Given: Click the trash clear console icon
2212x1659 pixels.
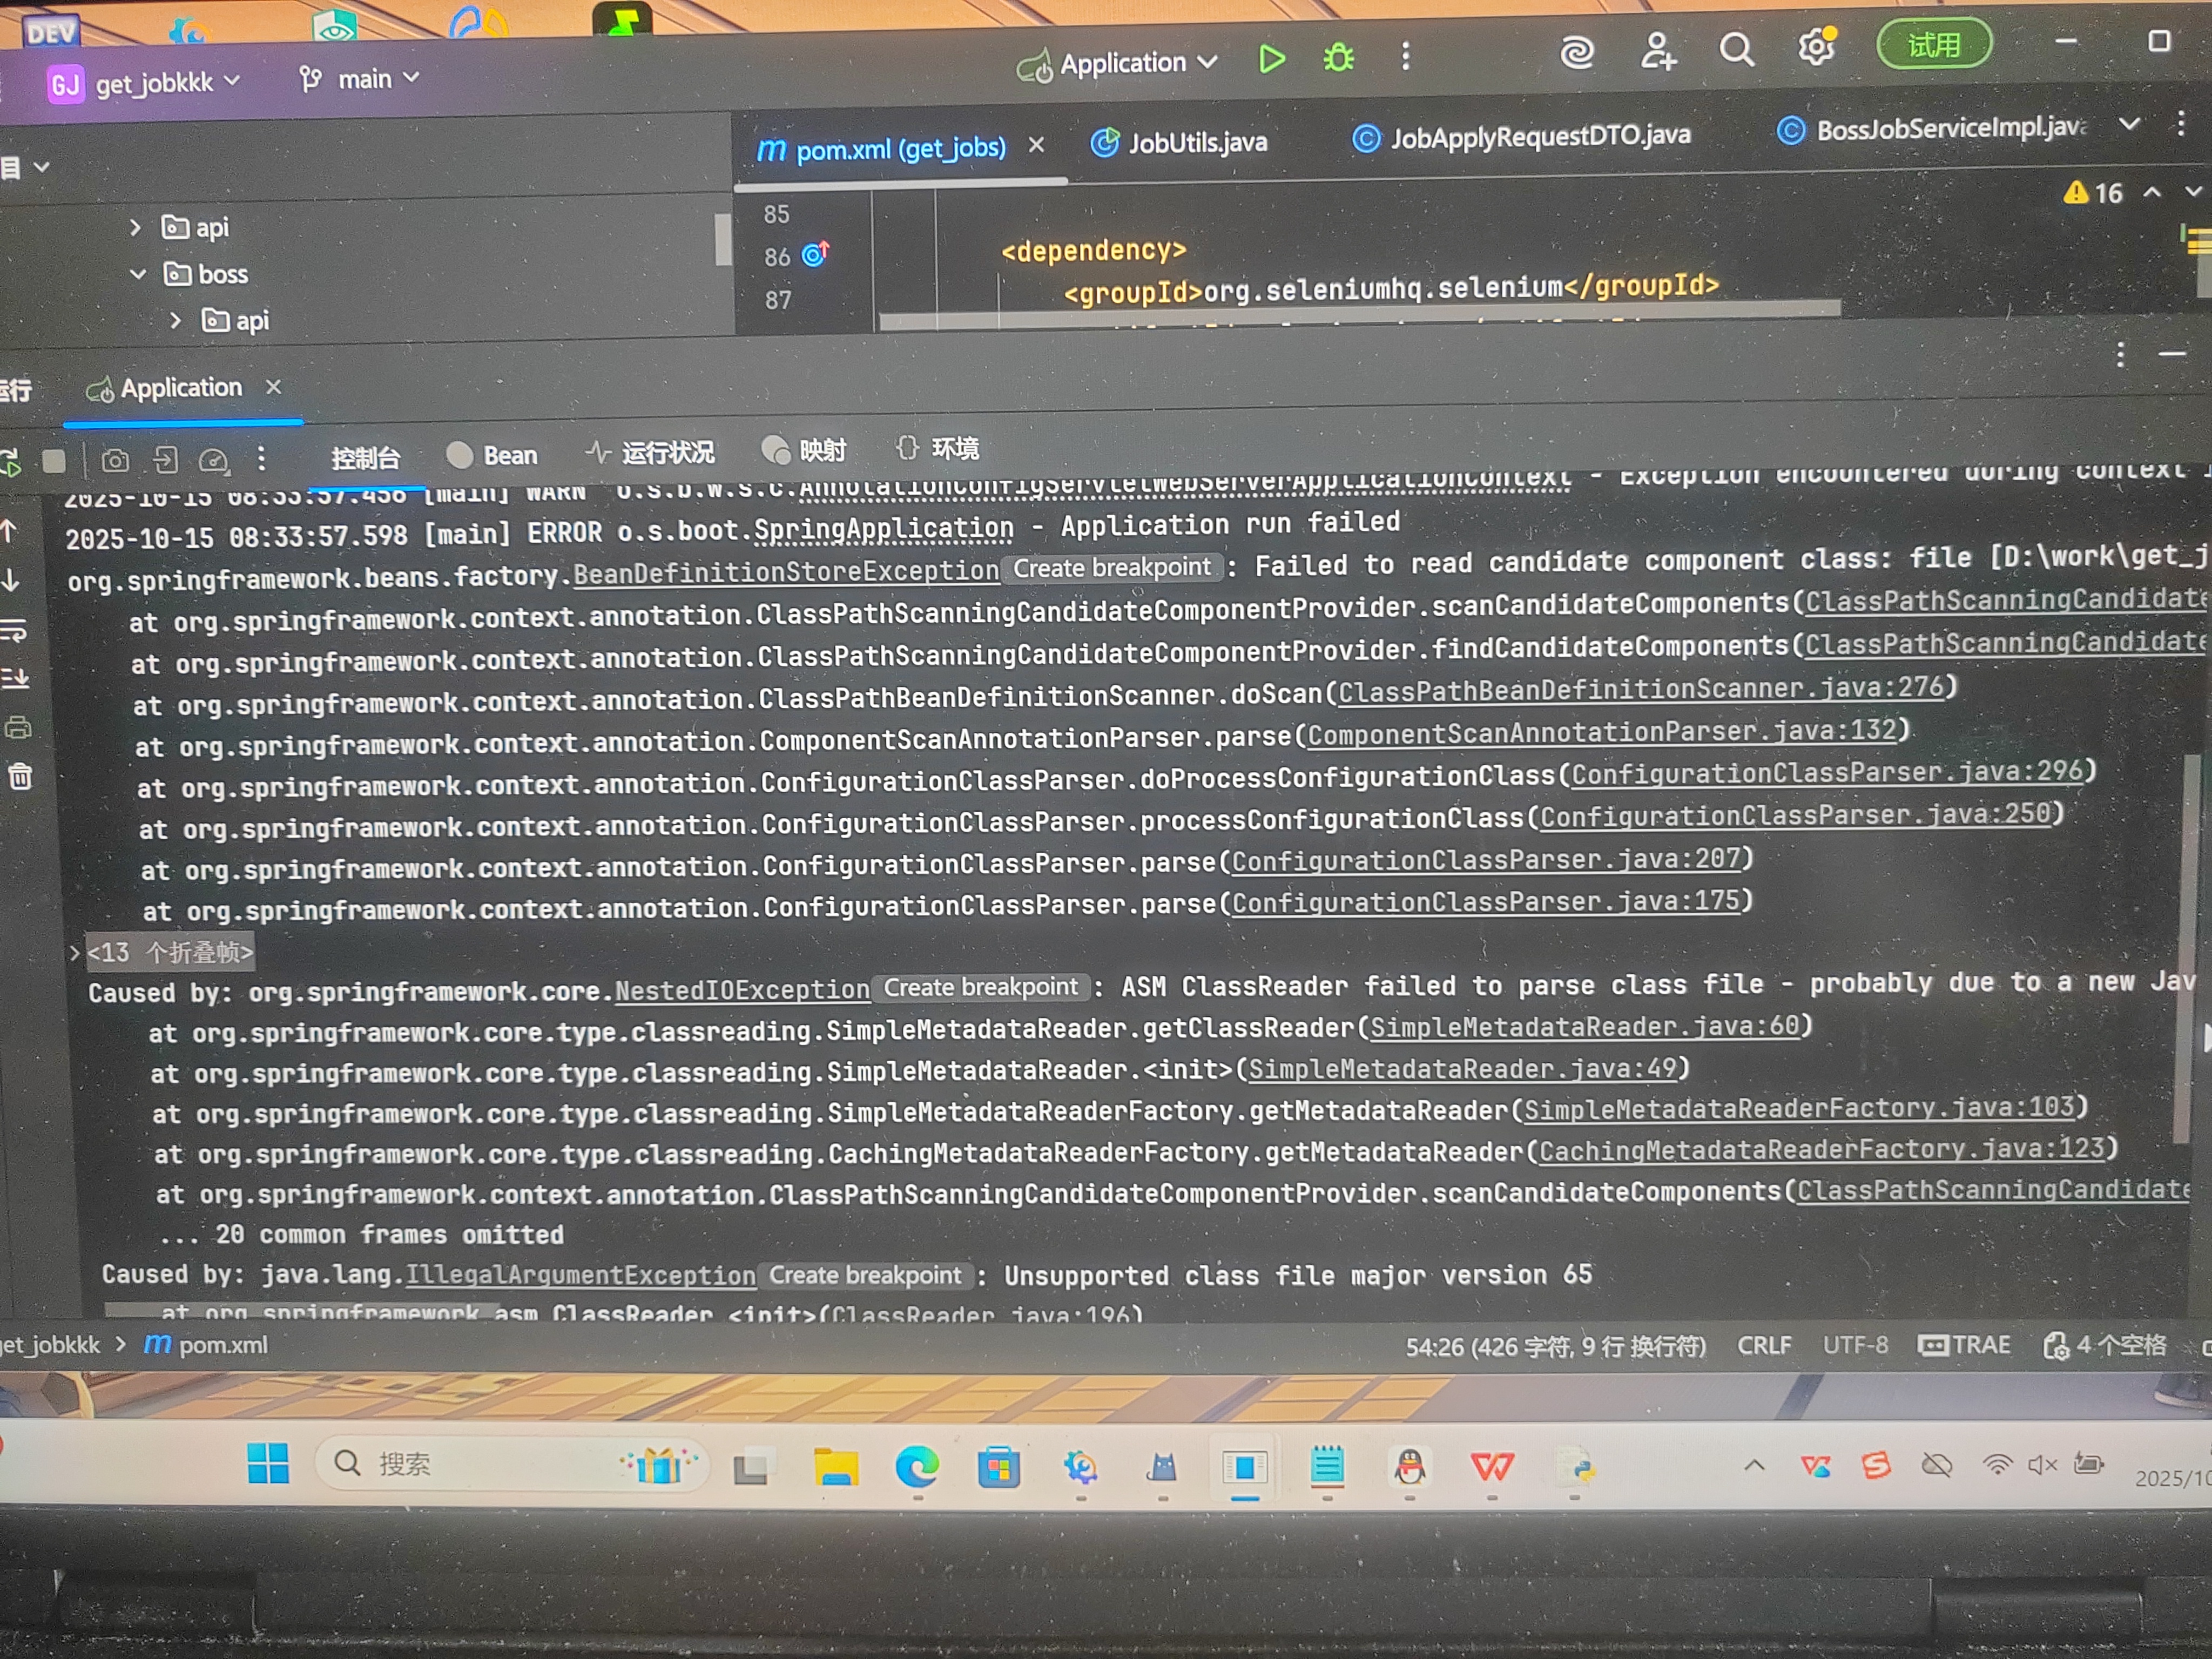Looking at the screenshot, I should pos(20,777).
